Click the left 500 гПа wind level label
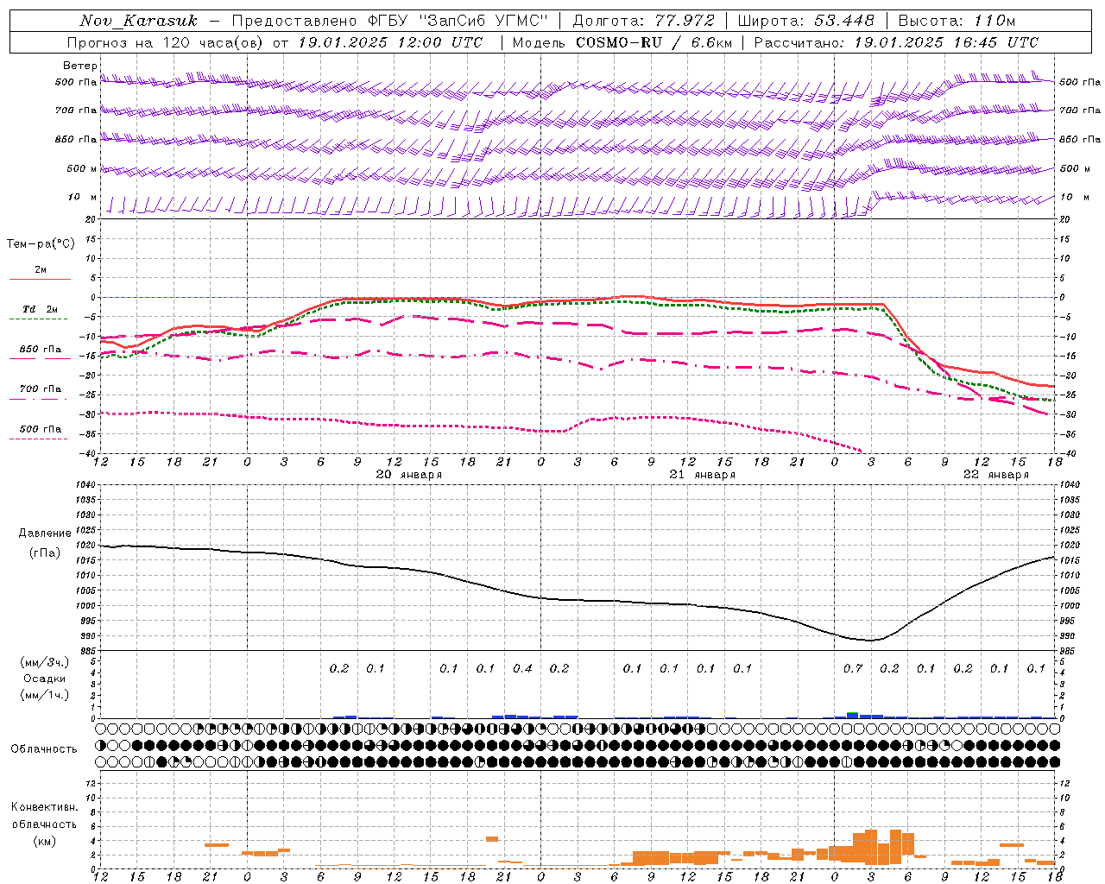Viewport: 1105px width, 884px height. pyautogui.click(x=76, y=83)
